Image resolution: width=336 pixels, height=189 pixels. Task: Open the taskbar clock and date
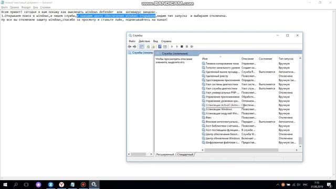(x=317, y=184)
